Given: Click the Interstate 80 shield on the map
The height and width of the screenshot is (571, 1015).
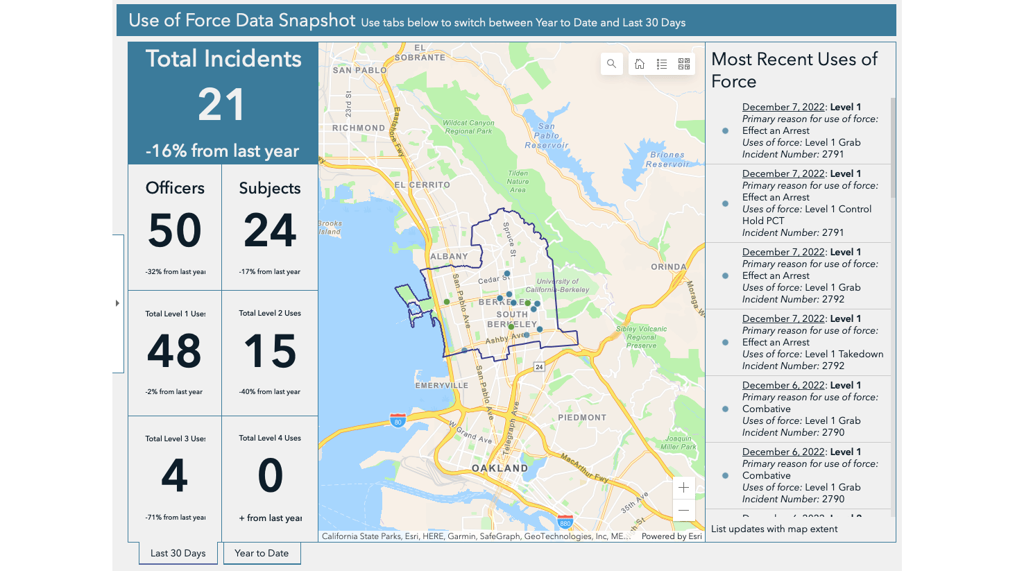Looking at the screenshot, I should click(398, 420).
